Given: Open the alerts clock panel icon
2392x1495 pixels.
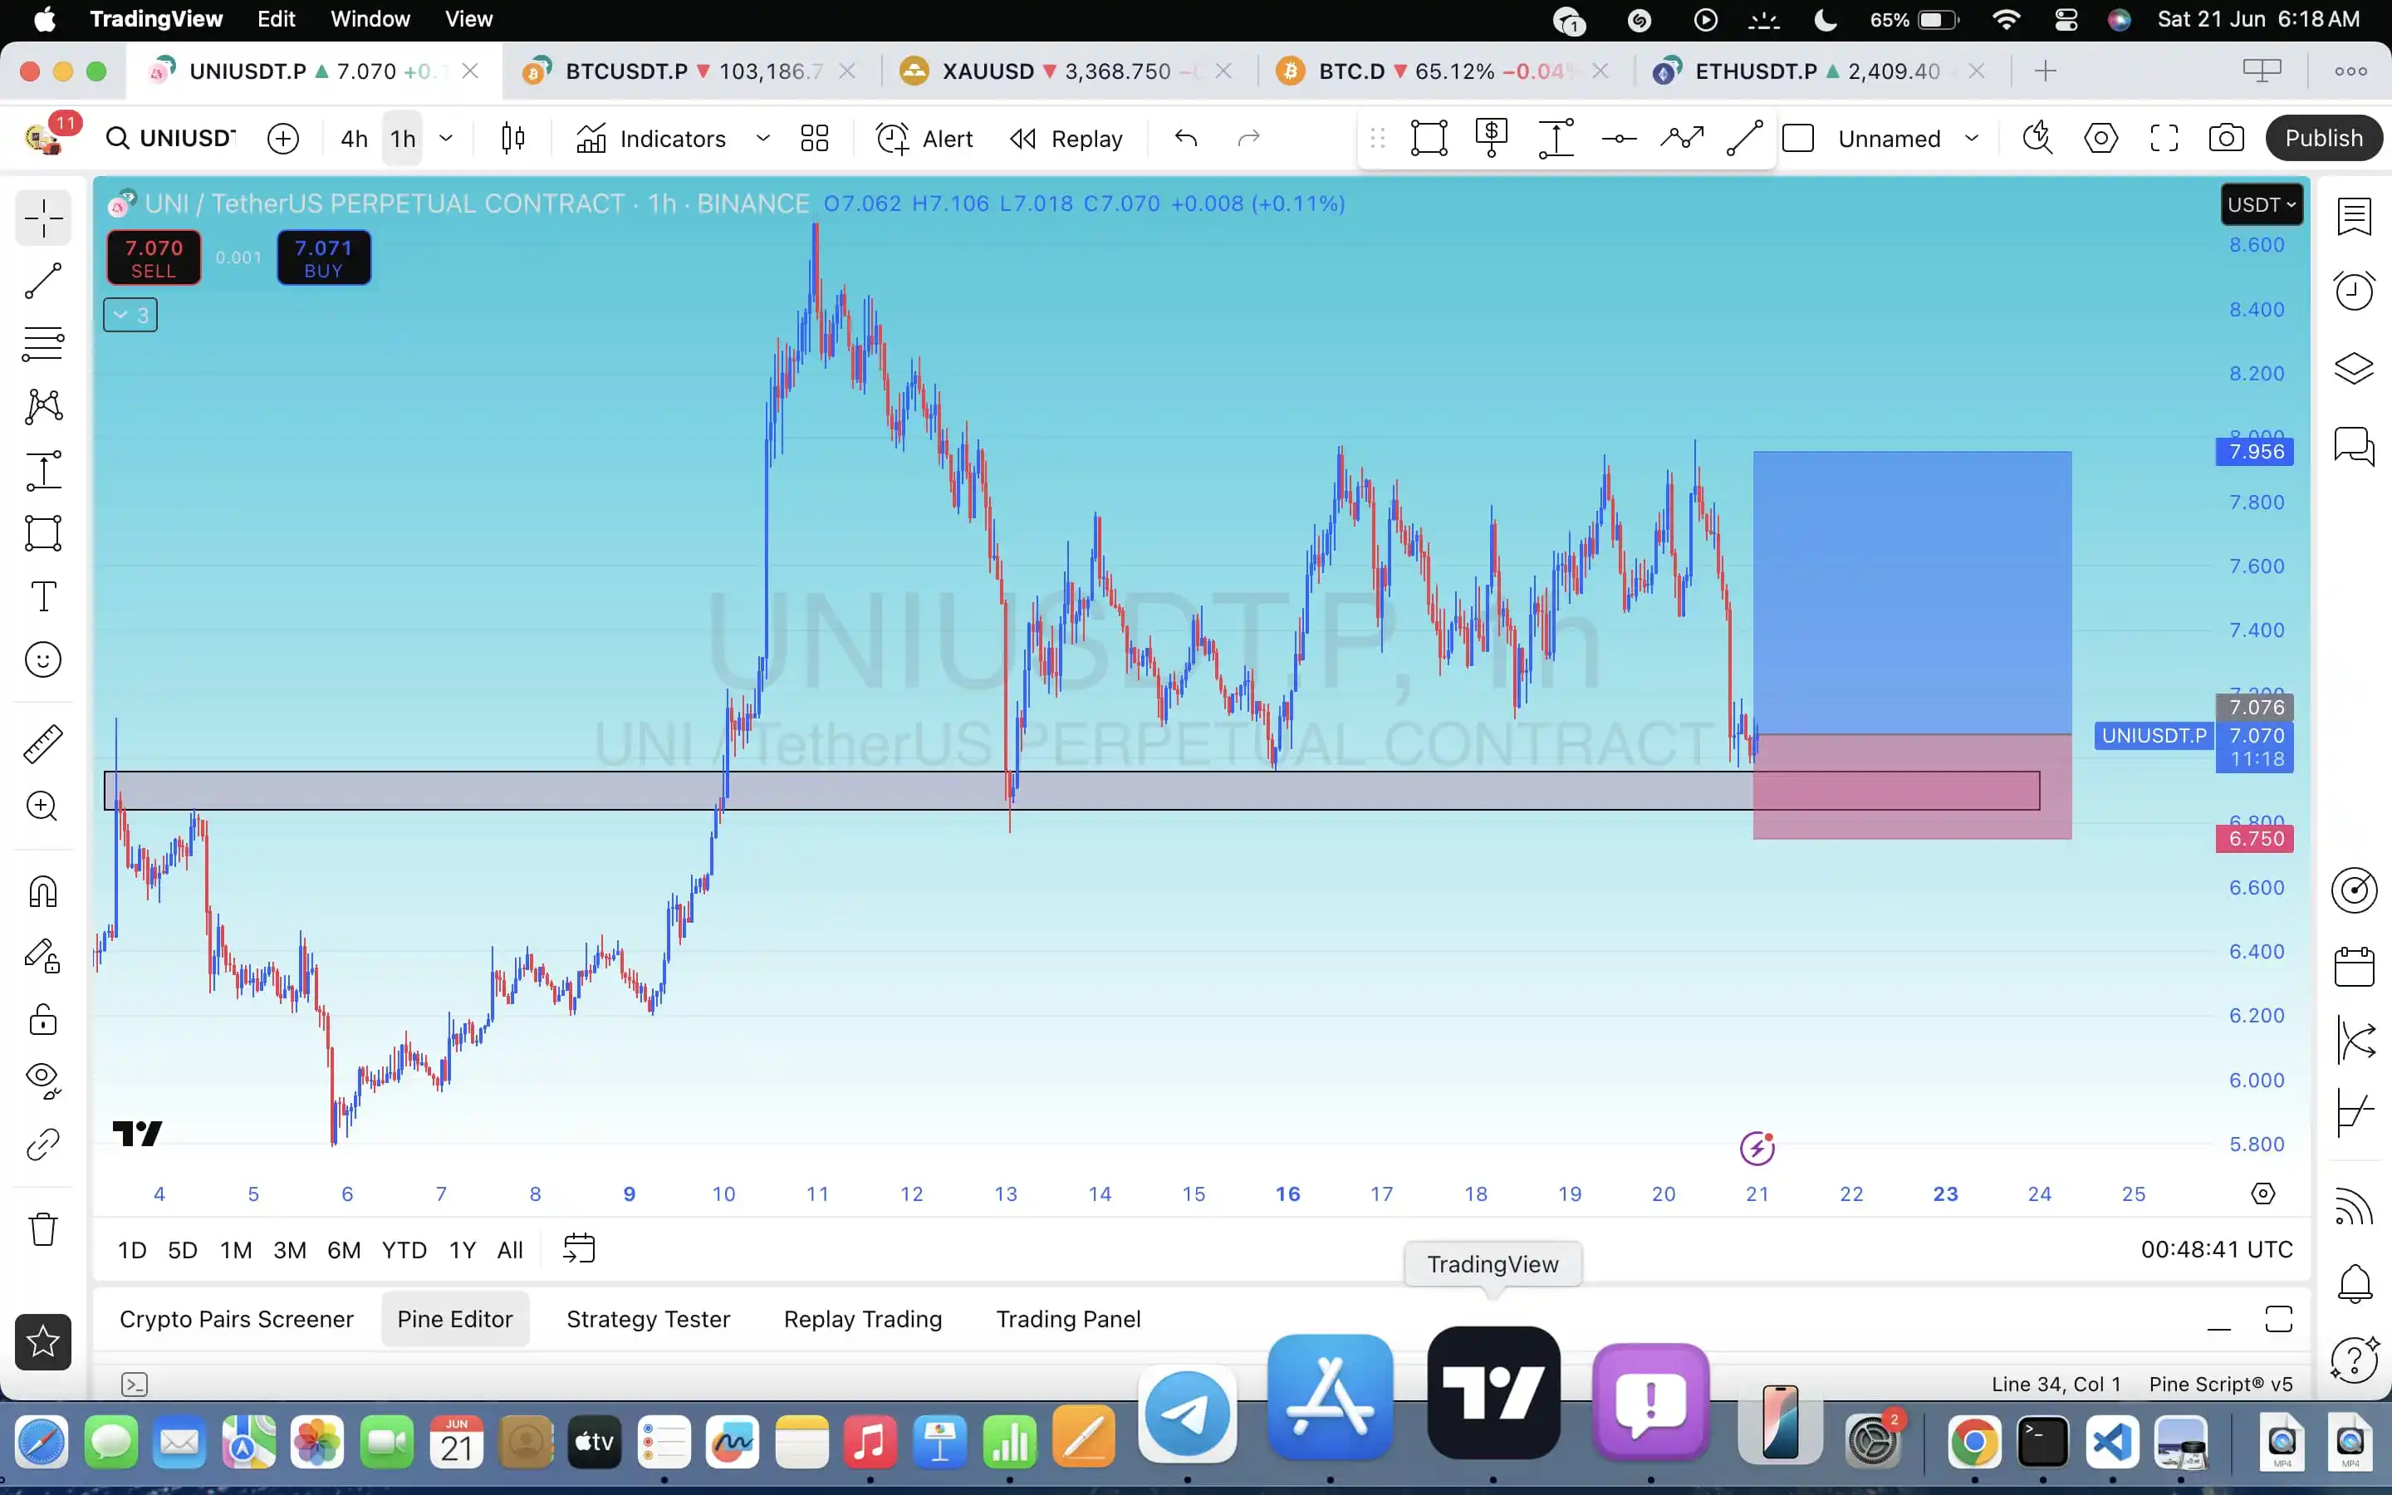Looking at the screenshot, I should [2355, 291].
